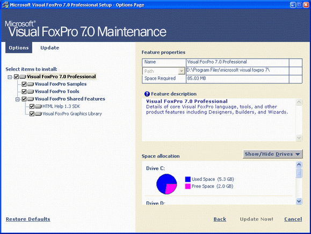Click drive icon beside Visual FoxPro Tools
This screenshot has width=311, height=234.
point(30,91)
